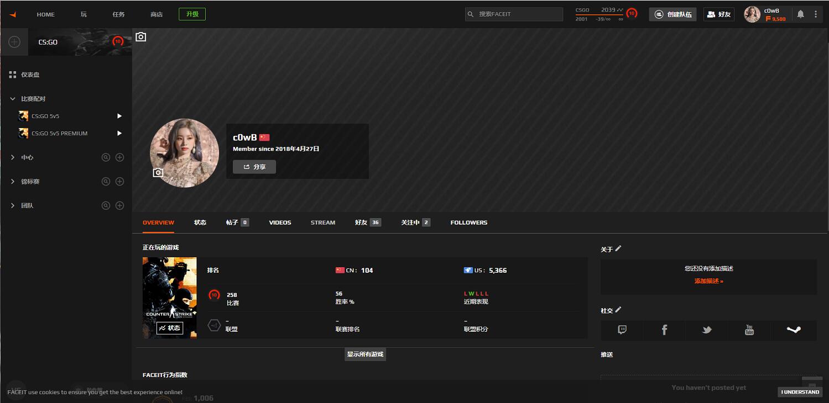Click the US ranking value 5,366
This screenshot has width=829, height=403.
click(x=498, y=271)
